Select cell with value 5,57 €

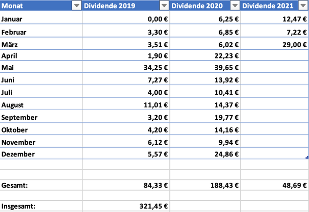pos(126,154)
